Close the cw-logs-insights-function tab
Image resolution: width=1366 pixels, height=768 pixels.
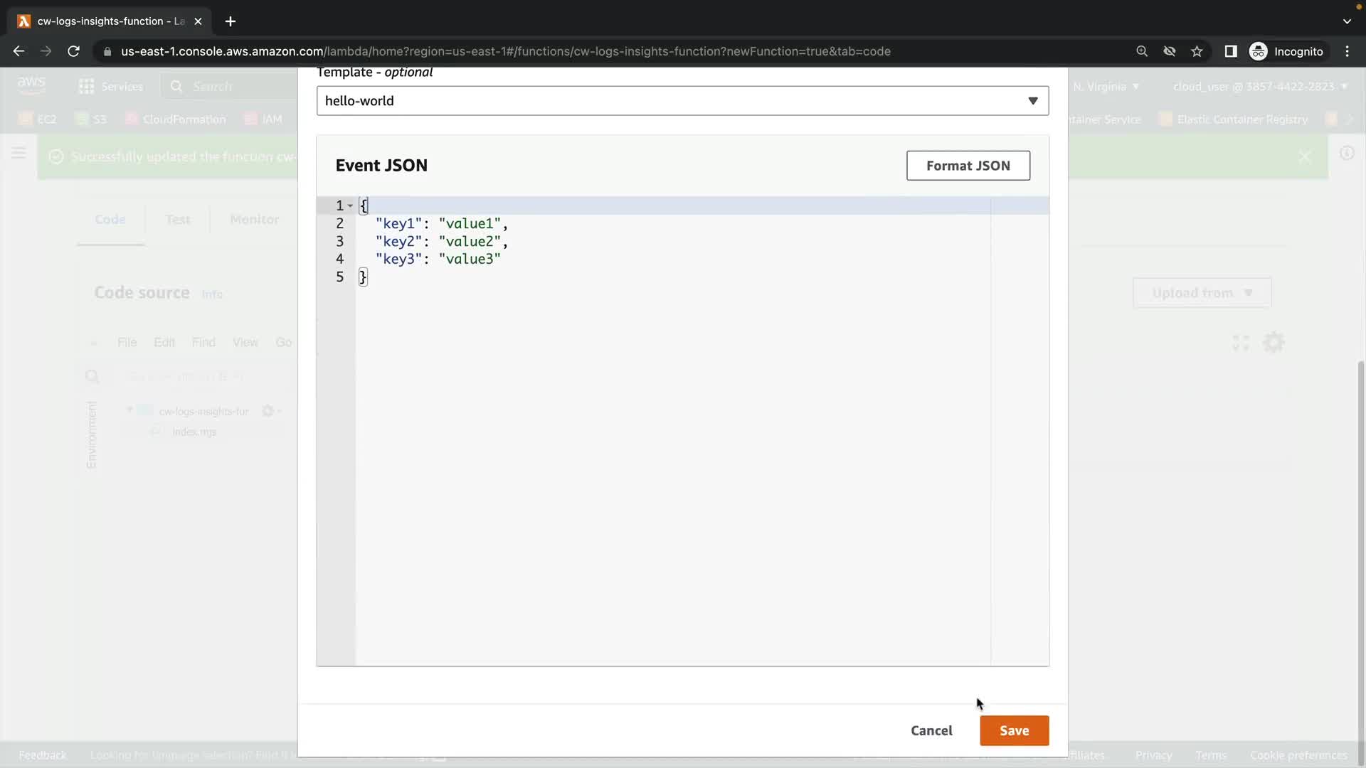click(198, 21)
